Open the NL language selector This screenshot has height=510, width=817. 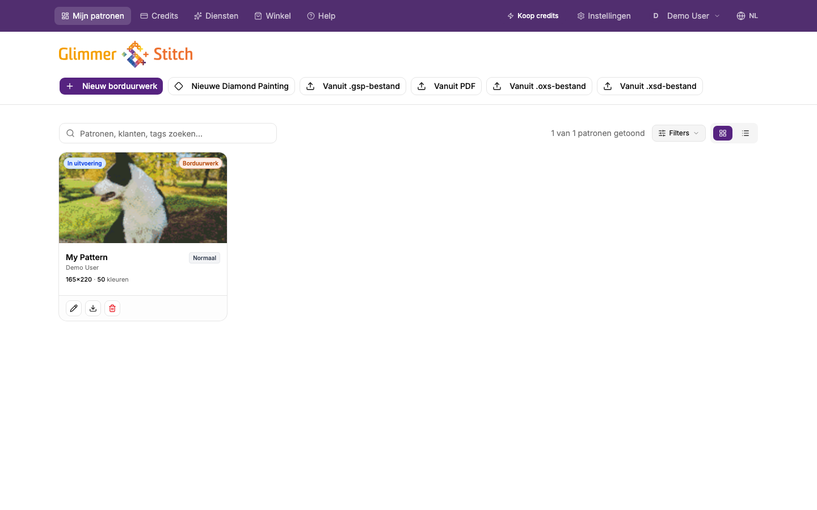click(x=747, y=16)
